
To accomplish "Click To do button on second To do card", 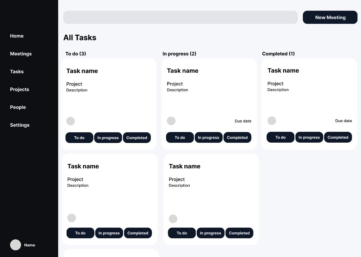I will click(80, 233).
